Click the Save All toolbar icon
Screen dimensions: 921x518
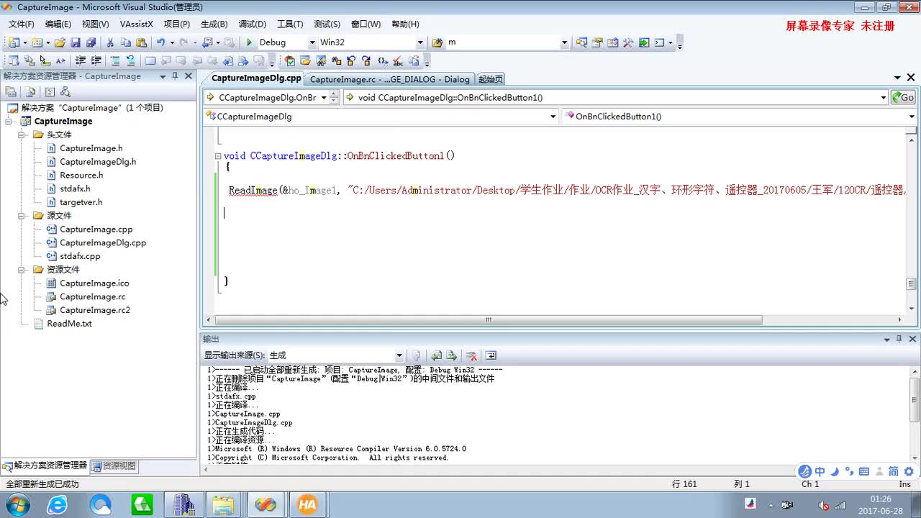coord(90,42)
